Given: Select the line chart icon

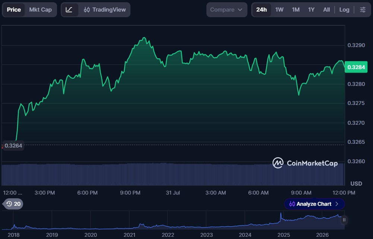Looking at the screenshot, I should click(x=69, y=10).
